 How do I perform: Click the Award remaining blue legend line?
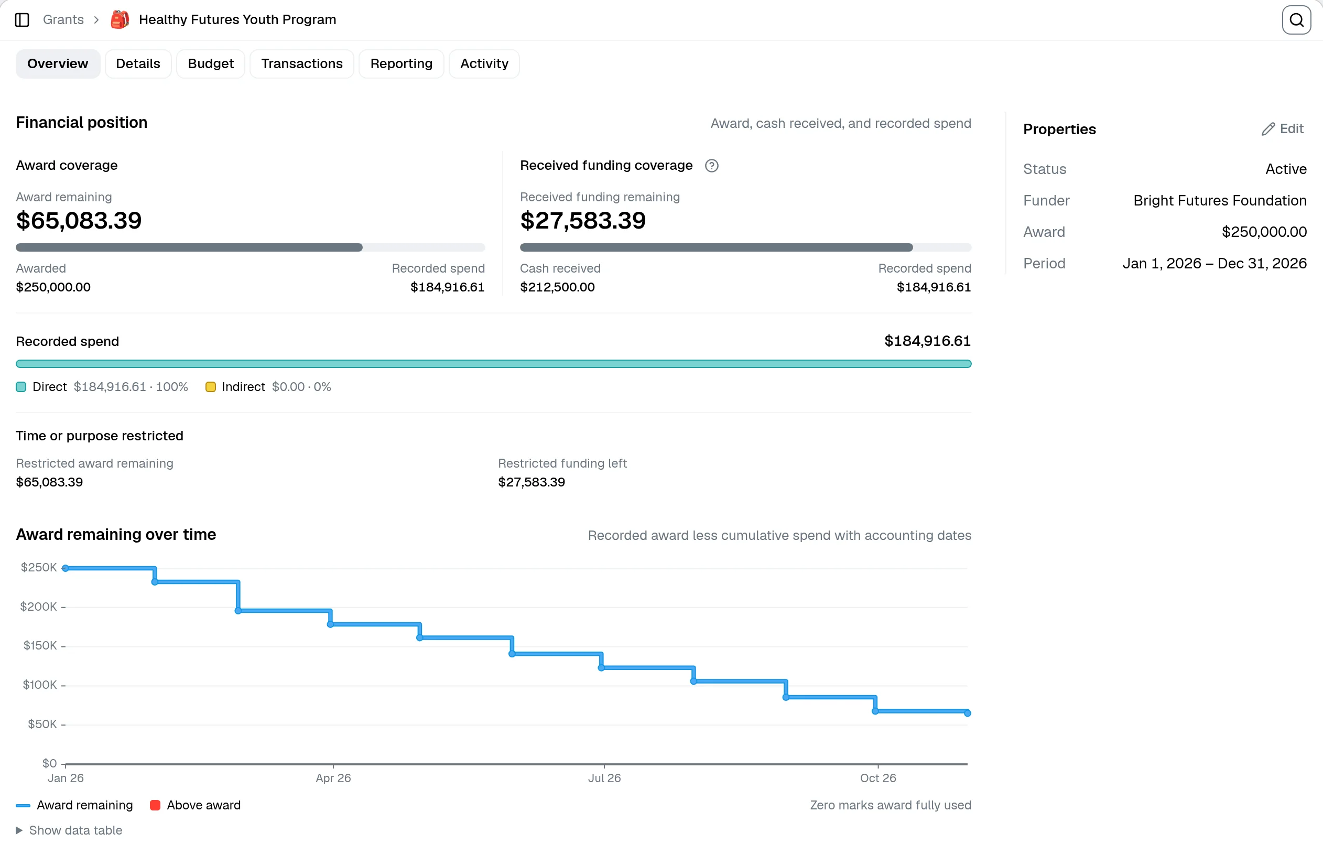23,806
